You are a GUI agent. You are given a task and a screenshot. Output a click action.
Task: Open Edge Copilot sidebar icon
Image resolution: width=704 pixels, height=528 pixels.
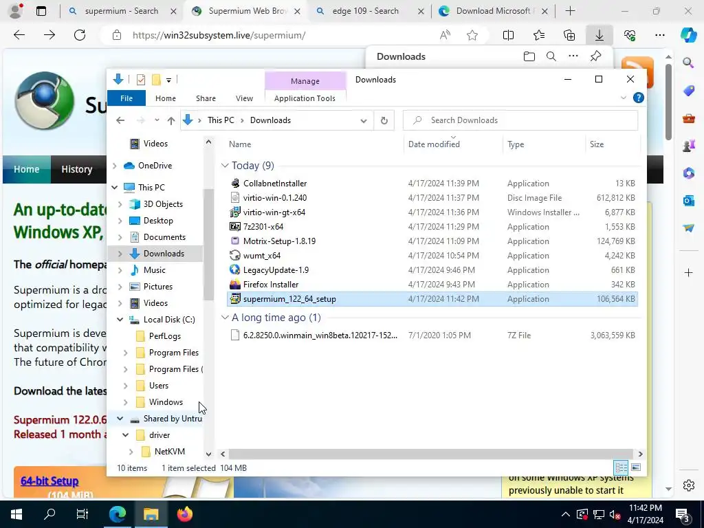click(x=687, y=35)
